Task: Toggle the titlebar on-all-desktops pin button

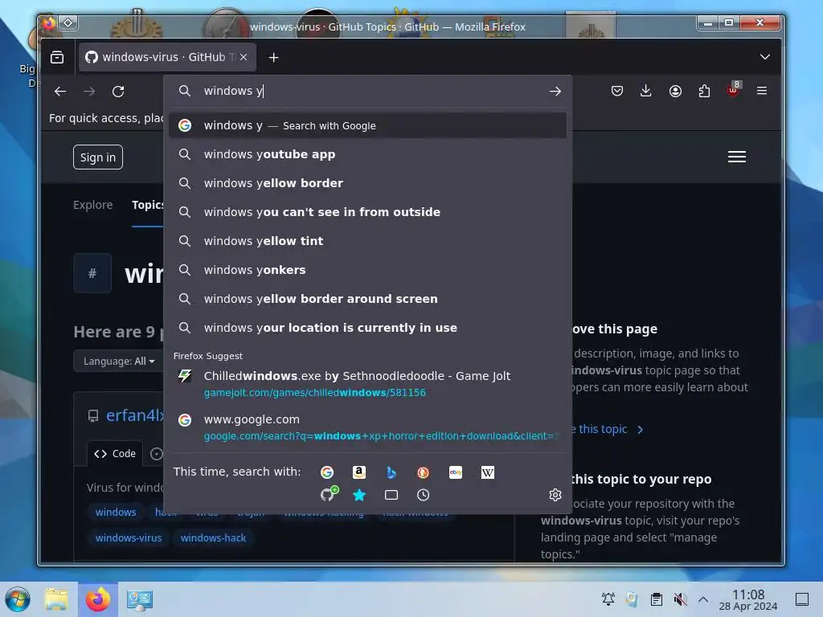Action: [68, 23]
